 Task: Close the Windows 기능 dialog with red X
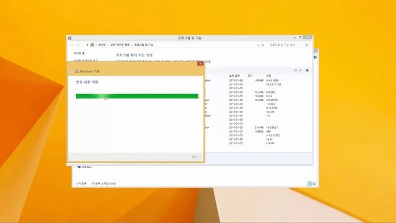(x=200, y=63)
